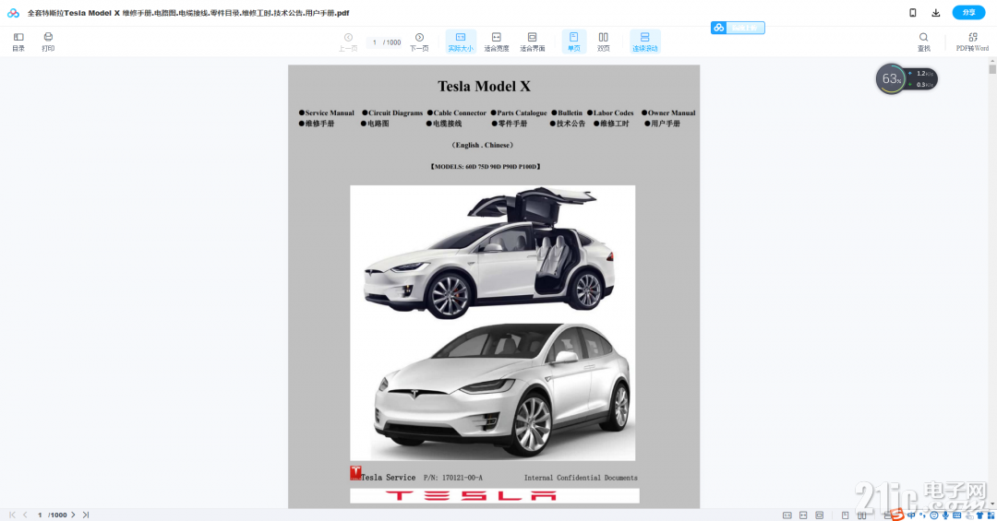Go to next page (下一页)
Viewport: 997px width, 521px height.
click(419, 41)
